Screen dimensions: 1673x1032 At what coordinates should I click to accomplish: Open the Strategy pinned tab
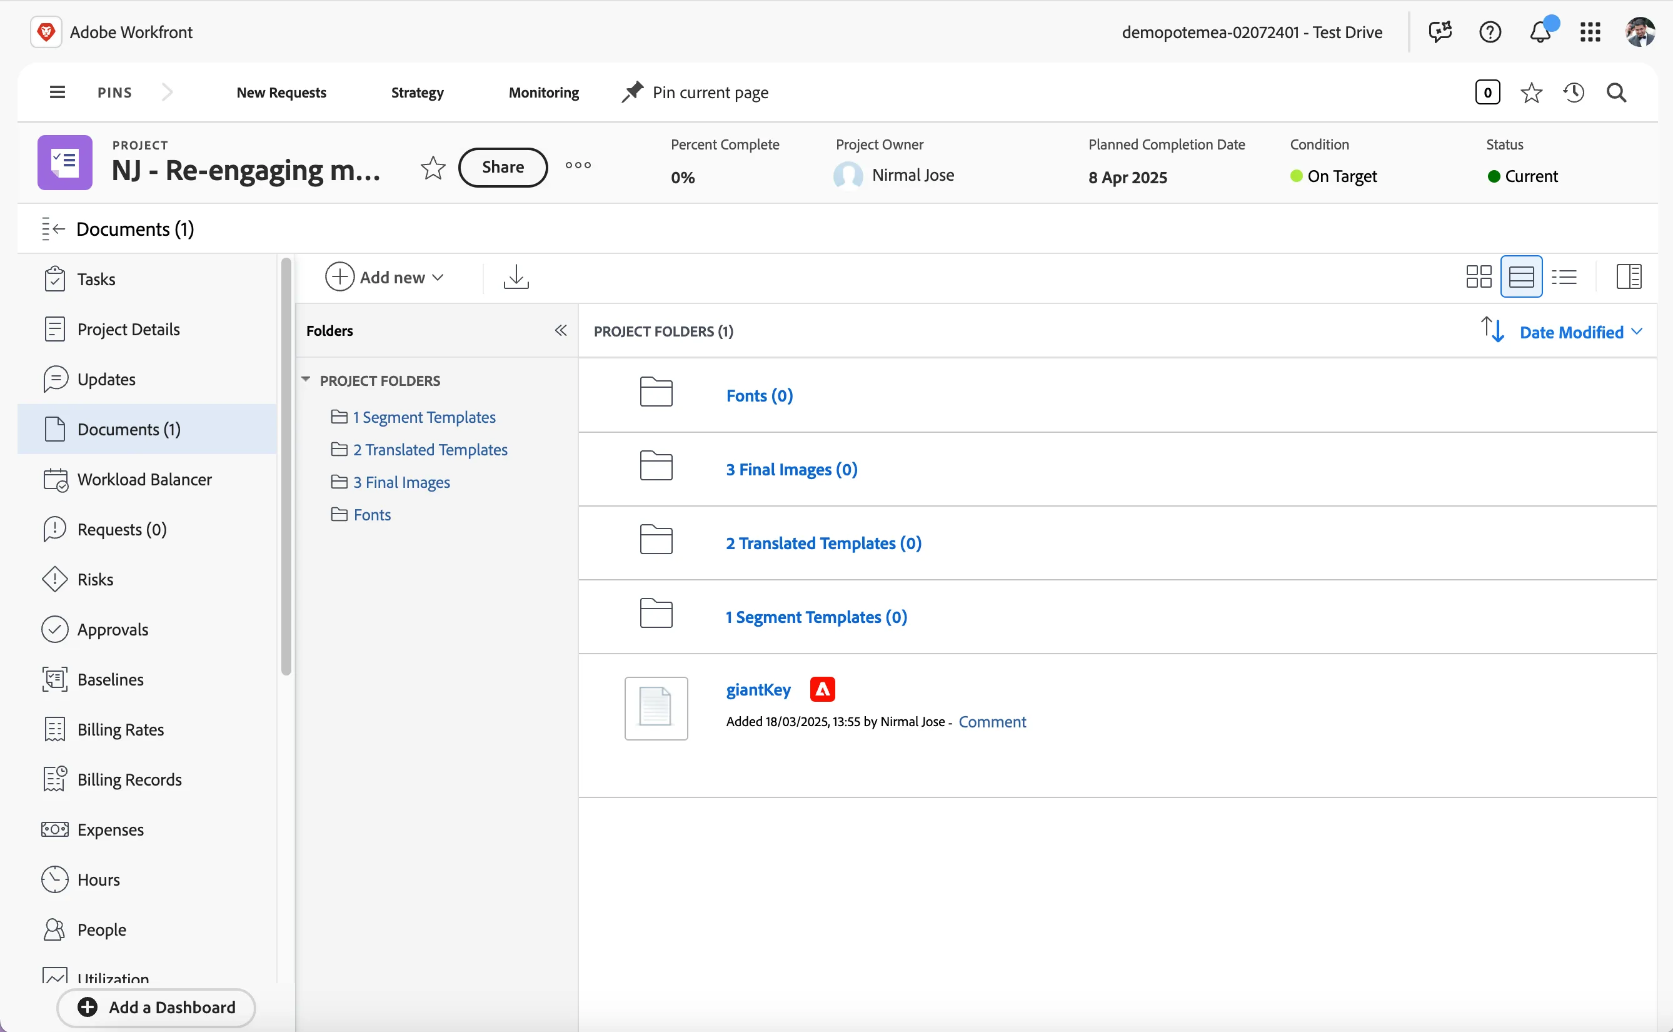pos(418,92)
